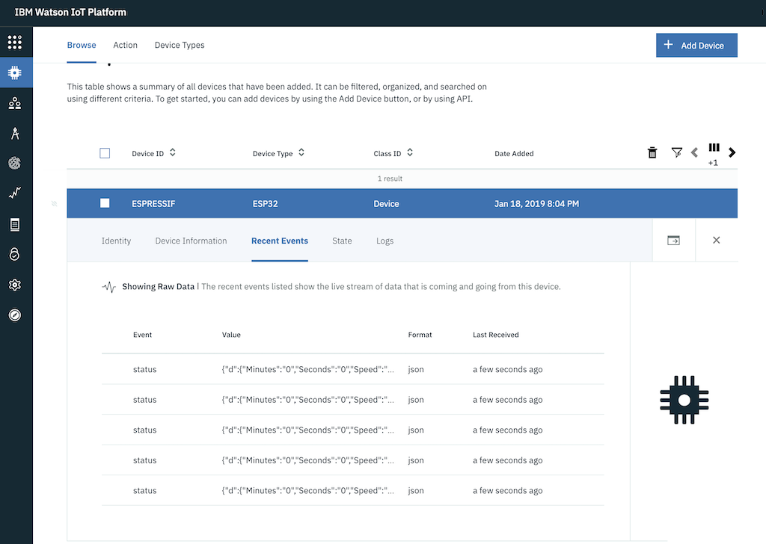Sort by Device Type column arrows
The width and height of the screenshot is (766, 544).
[x=301, y=152]
